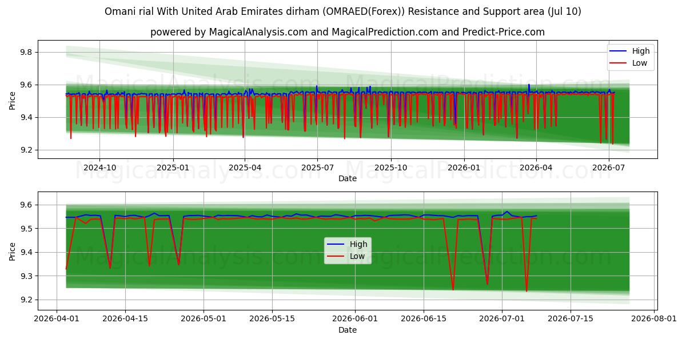The height and width of the screenshot is (343, 686).
Task: Click the 2026-07-15 date tick
Action: (571, 318)
